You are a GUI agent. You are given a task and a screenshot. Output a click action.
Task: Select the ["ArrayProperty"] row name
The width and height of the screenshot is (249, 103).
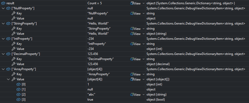[x=24, y=69]
